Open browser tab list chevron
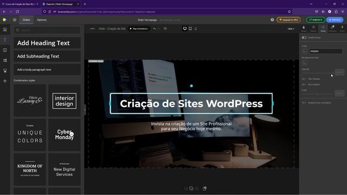This screenshot has width=347, height=195. pos(311,4)
